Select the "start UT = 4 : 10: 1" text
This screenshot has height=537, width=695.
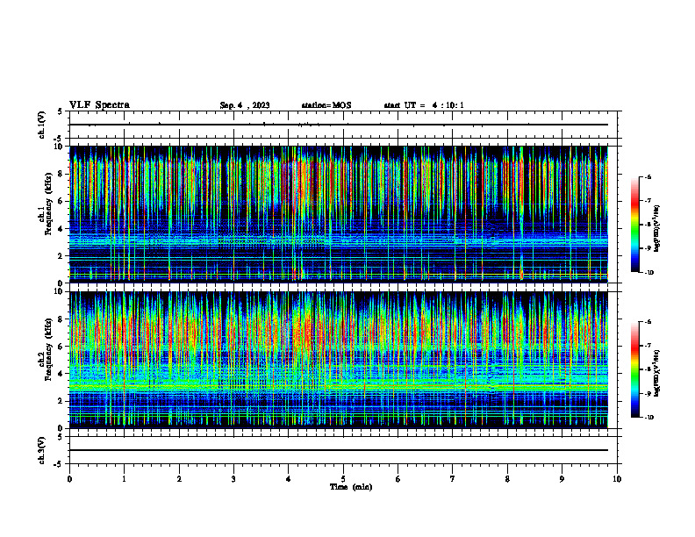(424, 105)
